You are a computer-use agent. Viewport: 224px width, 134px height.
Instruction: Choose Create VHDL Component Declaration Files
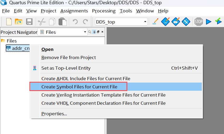(x=116, y=103)
